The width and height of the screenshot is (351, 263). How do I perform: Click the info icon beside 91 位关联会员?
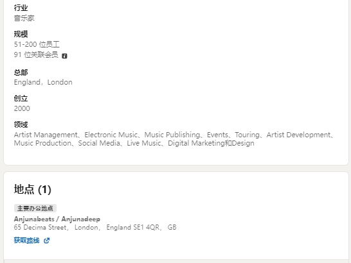64,56
